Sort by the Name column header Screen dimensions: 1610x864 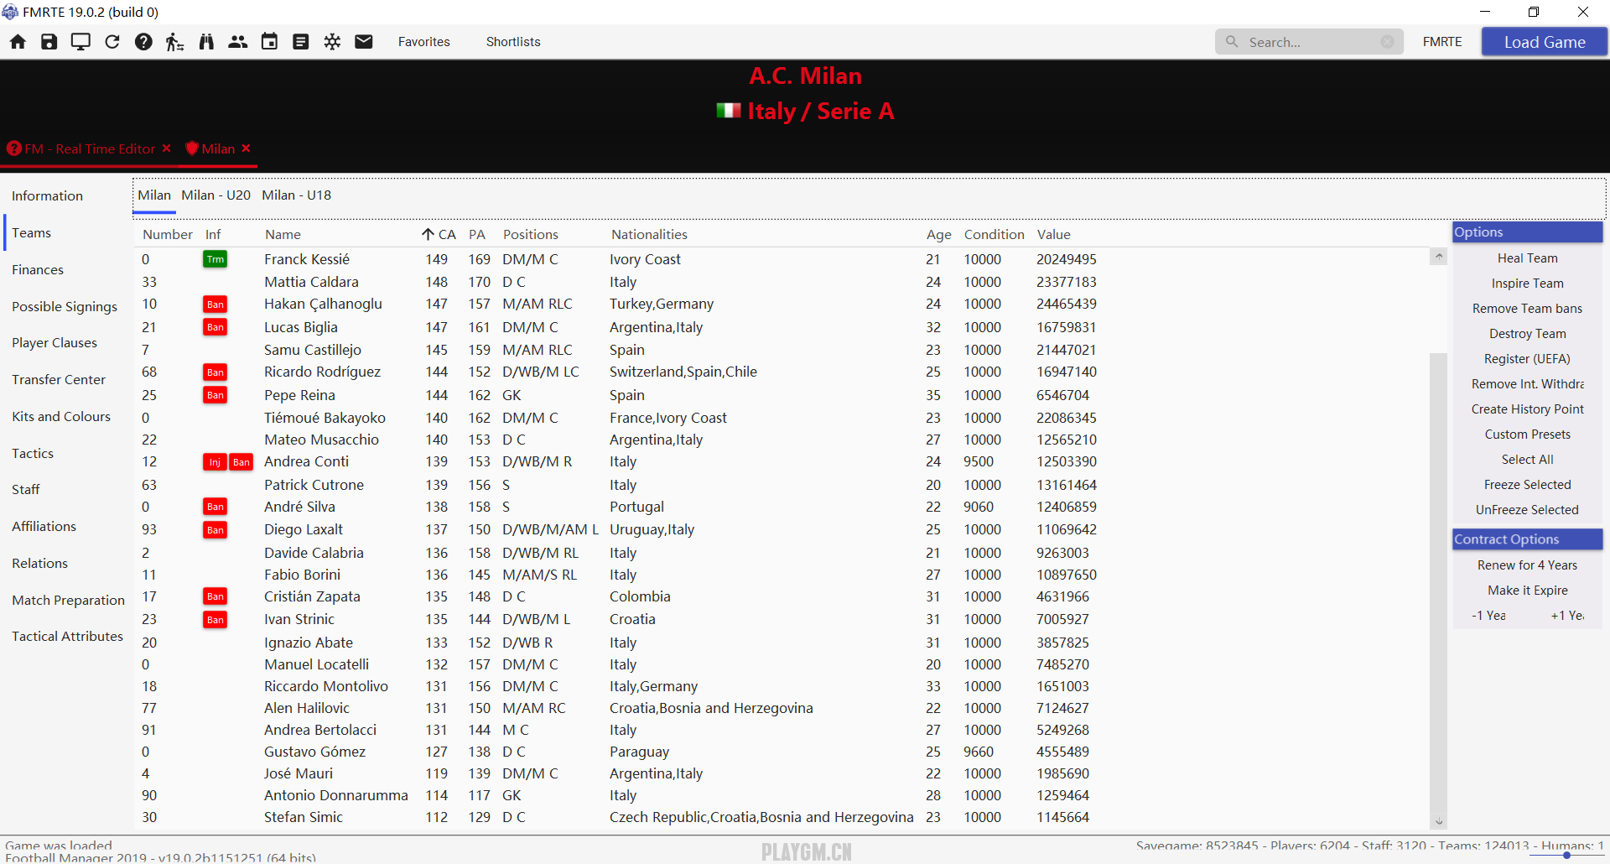[283, 235]
